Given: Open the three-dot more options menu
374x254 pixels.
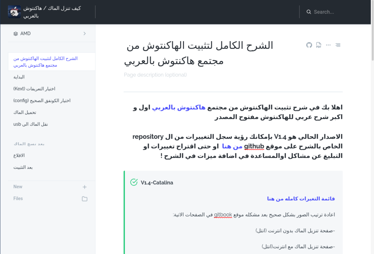Looking at the screenshot, I should [x=328, y=45].
